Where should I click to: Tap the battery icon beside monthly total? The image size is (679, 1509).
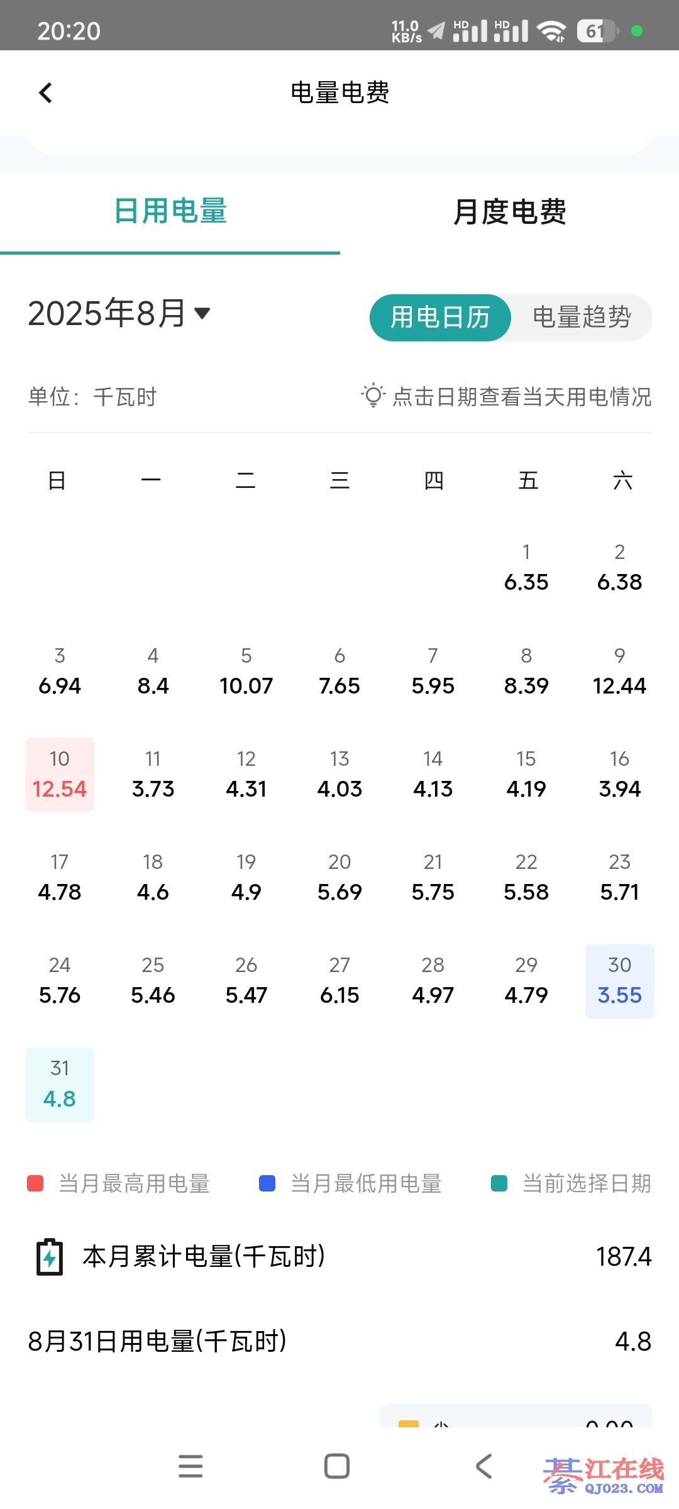(50, 1257)
